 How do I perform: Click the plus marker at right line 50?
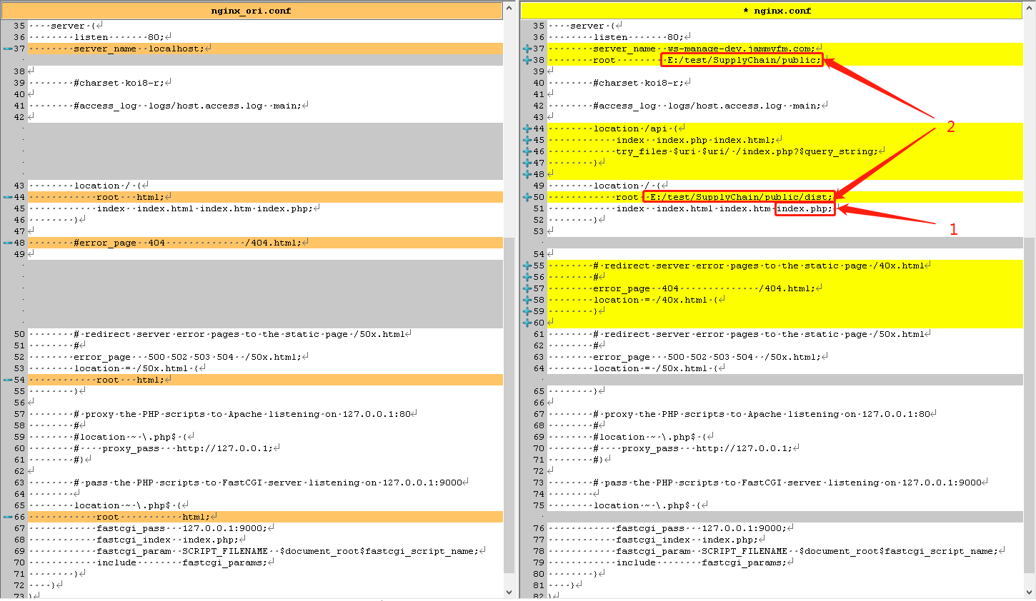(527, 197)
